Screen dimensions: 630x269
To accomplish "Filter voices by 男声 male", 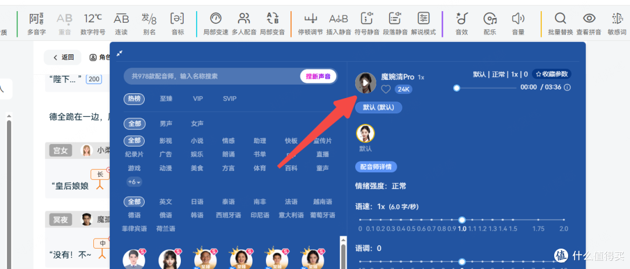I will 166,124.
